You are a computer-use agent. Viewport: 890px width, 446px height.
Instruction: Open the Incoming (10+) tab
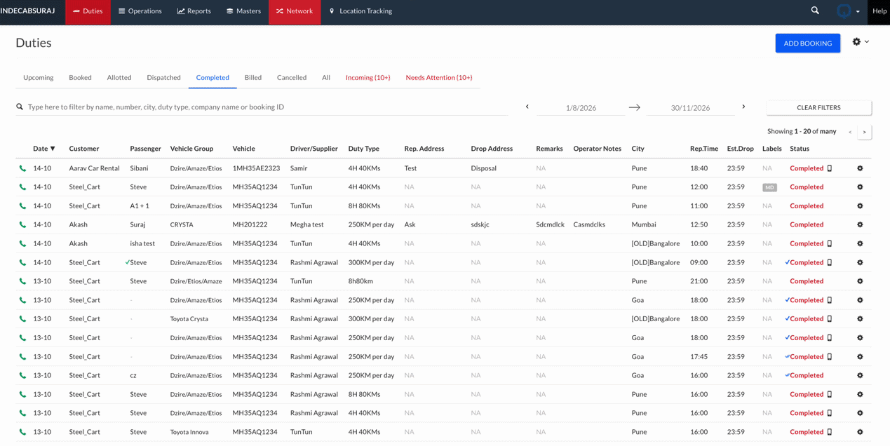pyautogui.click(x=368, y=77)
